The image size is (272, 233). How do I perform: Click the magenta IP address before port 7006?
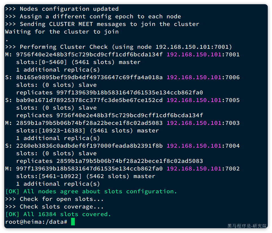194,77
